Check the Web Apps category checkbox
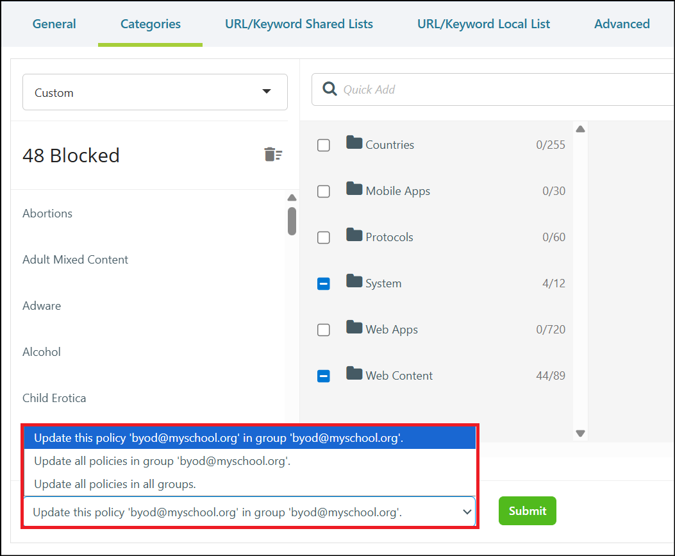 [x=324, y=330]
